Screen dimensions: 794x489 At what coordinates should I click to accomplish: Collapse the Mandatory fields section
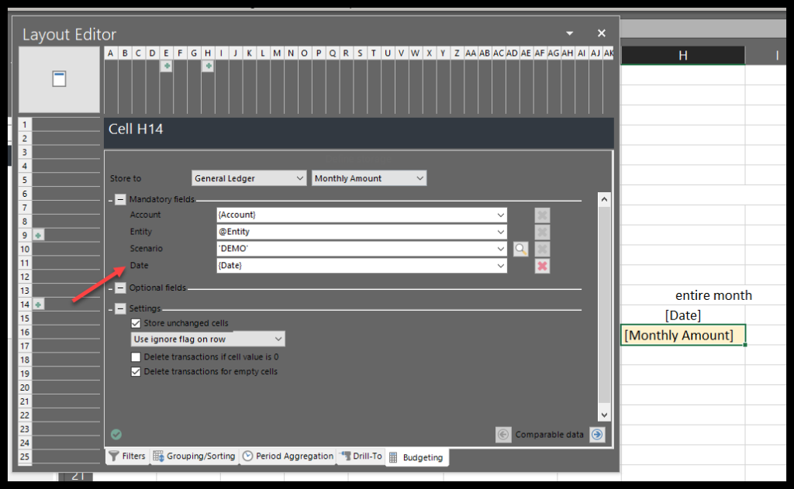[x=120, y=200]
